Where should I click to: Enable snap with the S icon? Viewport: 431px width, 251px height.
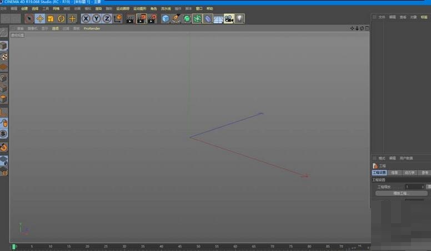click(4, 134)
